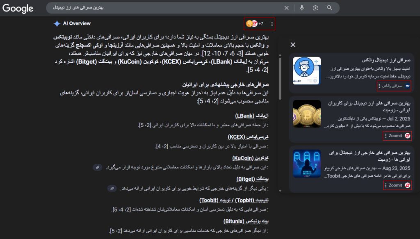This screenshot has width=420, height=239.
Task: Click the Bitcoin coins thumbnail on the Zoomit card
Action: [306, 117]
